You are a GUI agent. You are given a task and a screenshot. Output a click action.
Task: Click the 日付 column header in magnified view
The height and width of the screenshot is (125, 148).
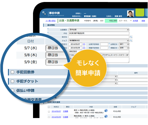click(30, 41)
